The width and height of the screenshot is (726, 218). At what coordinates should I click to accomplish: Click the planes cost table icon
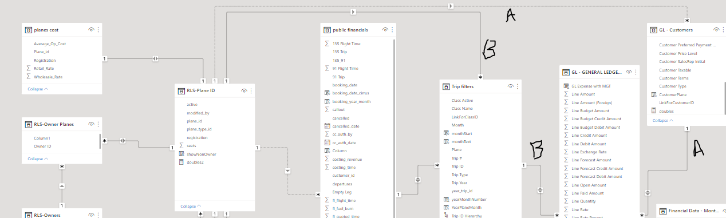tap(29, 30)
